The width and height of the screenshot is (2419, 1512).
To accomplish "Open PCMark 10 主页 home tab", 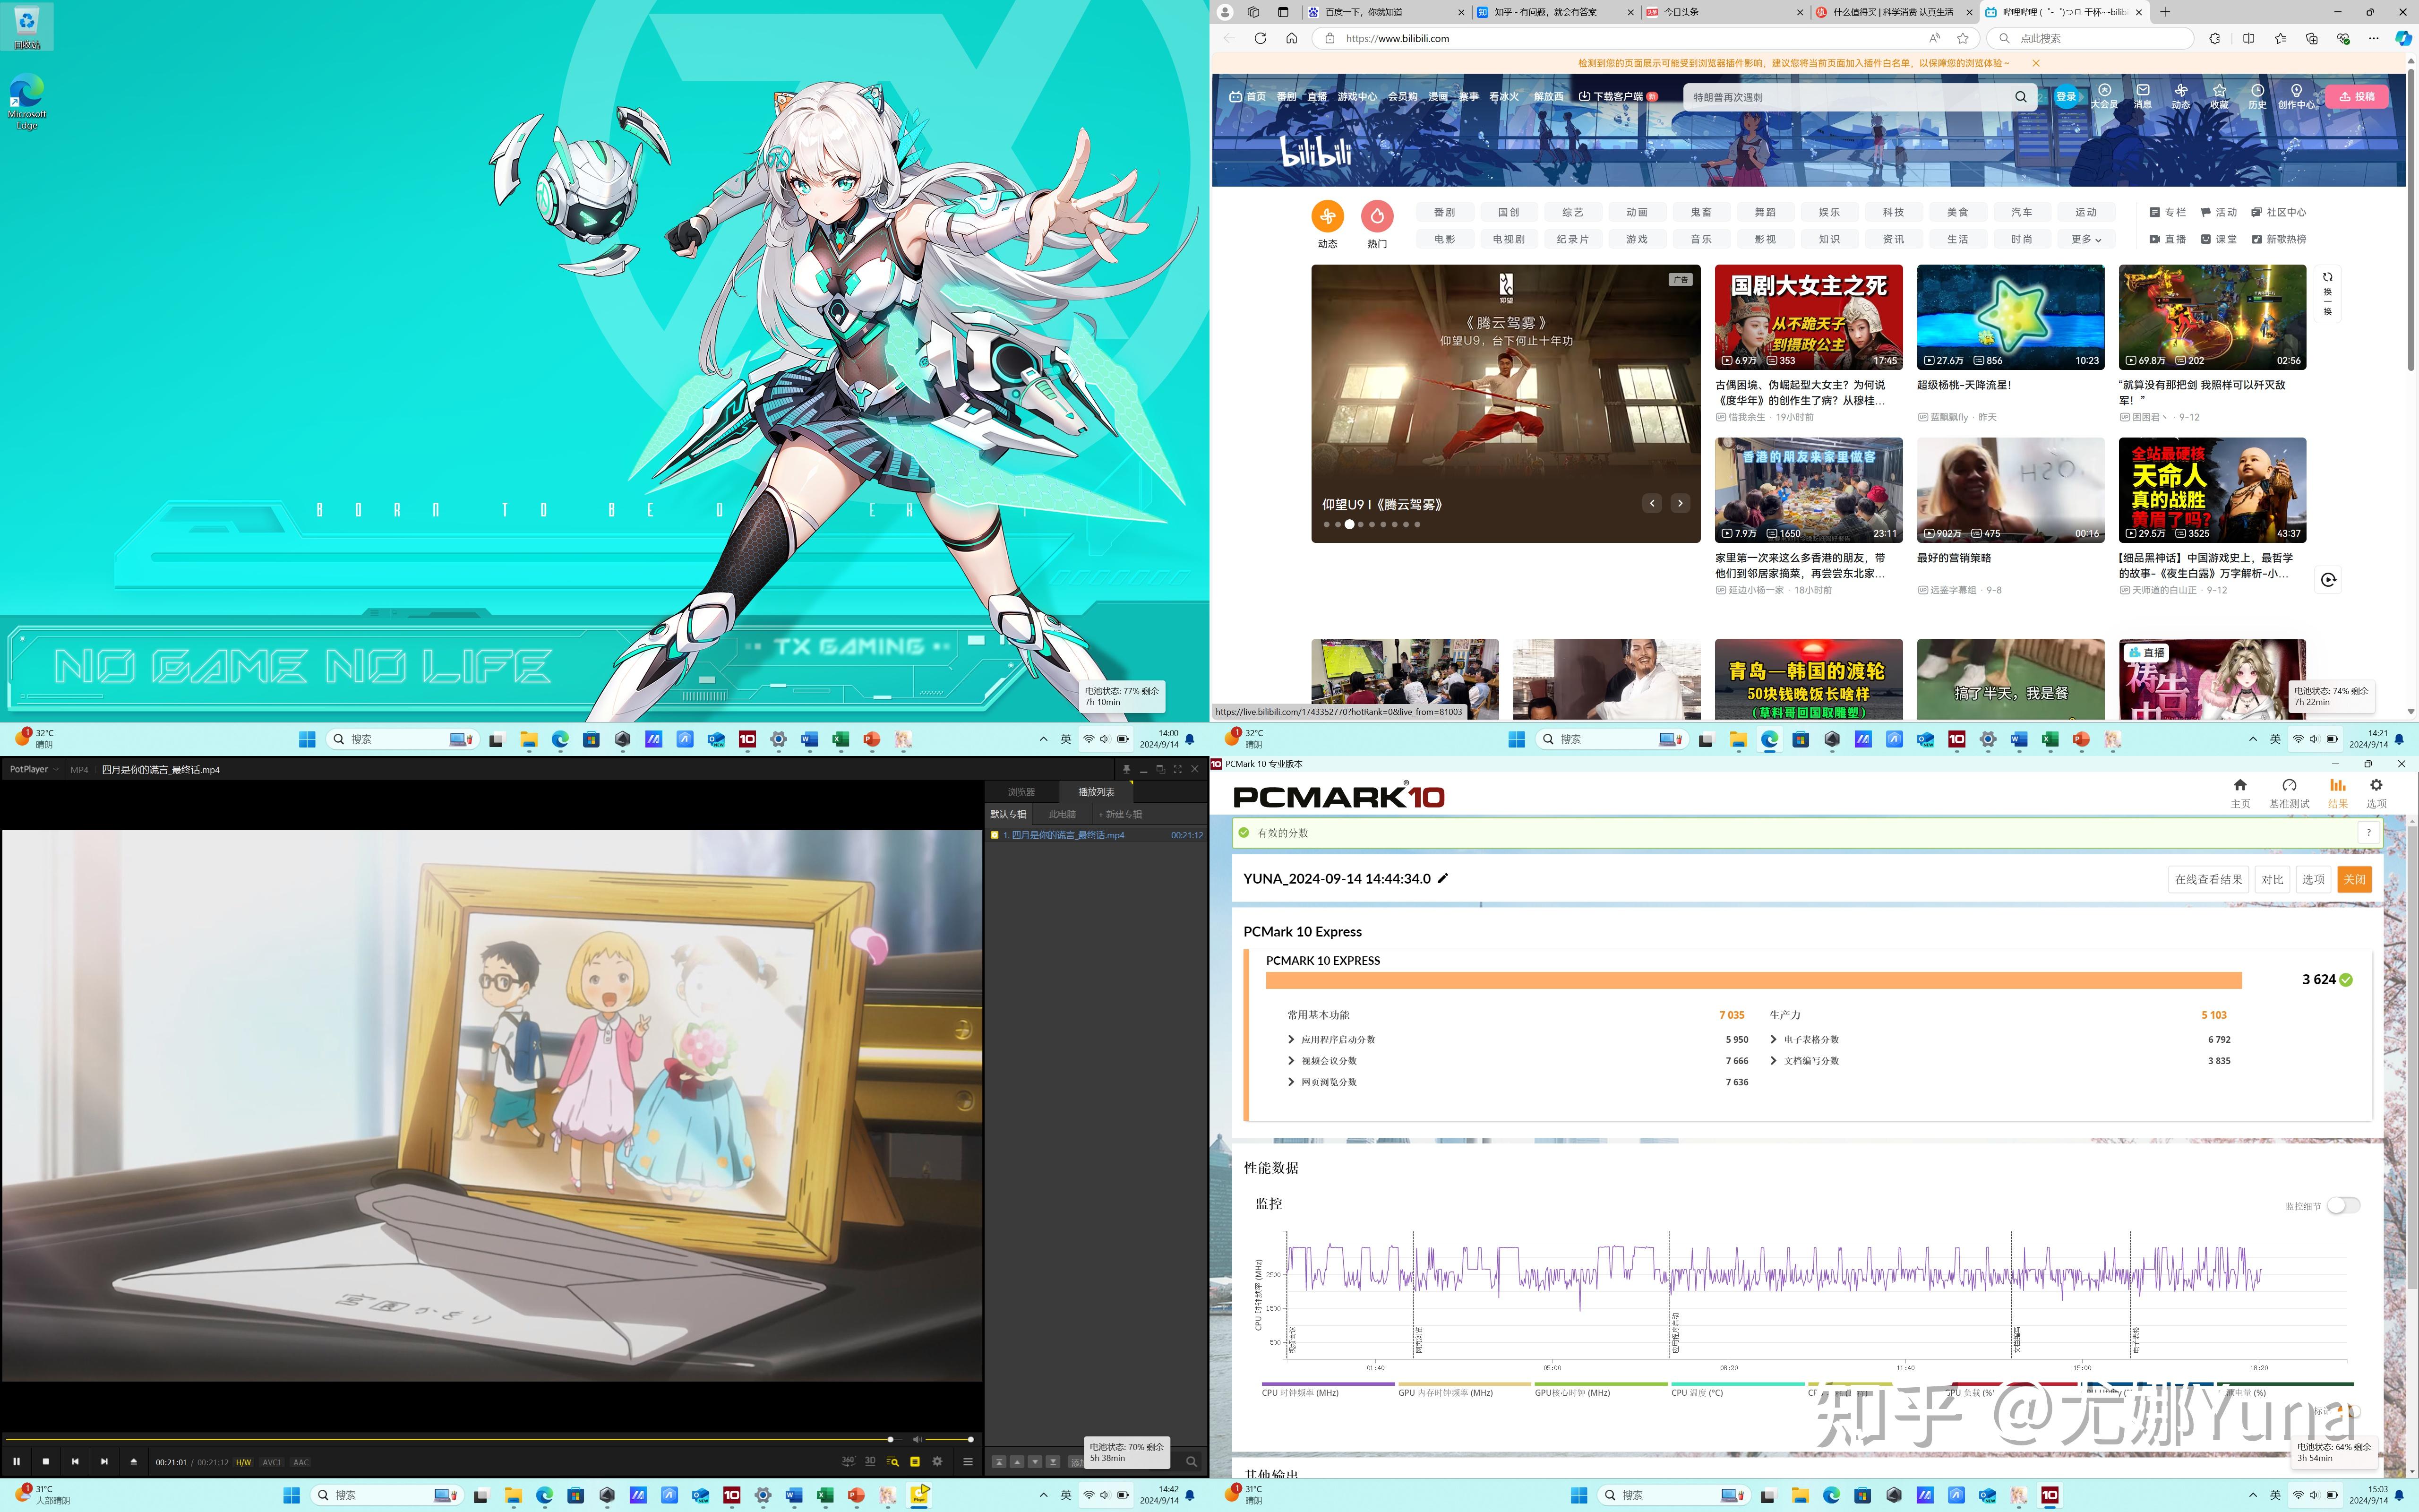I will 2240,793.
